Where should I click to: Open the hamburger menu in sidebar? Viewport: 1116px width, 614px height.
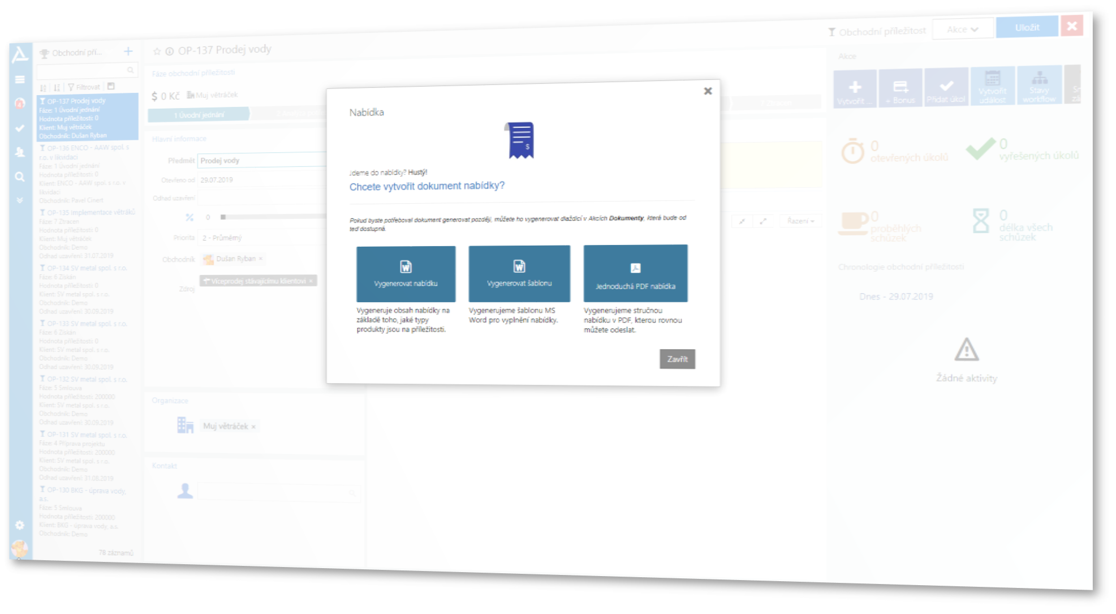20,80
